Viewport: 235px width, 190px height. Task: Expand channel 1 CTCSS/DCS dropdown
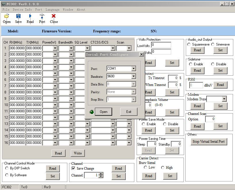click(113, 48)
